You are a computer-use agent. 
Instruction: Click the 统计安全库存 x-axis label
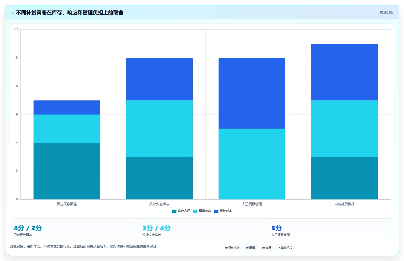[x=159, y=204]
